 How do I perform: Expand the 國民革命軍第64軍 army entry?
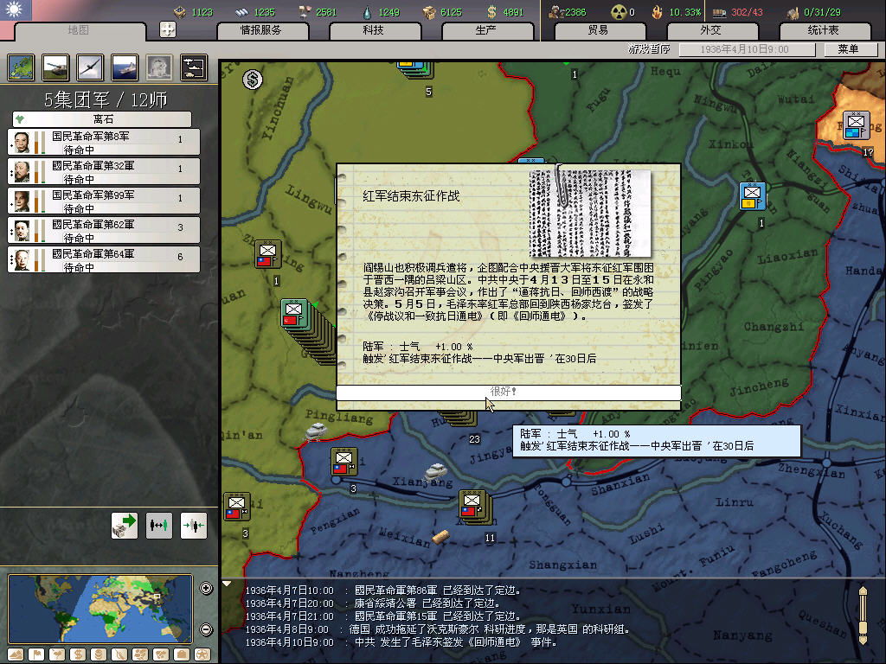(103, 259)
